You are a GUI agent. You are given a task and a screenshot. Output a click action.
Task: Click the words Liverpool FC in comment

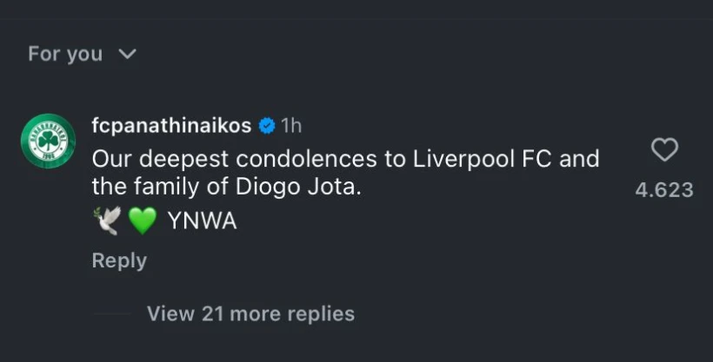[x=483, y=159]
